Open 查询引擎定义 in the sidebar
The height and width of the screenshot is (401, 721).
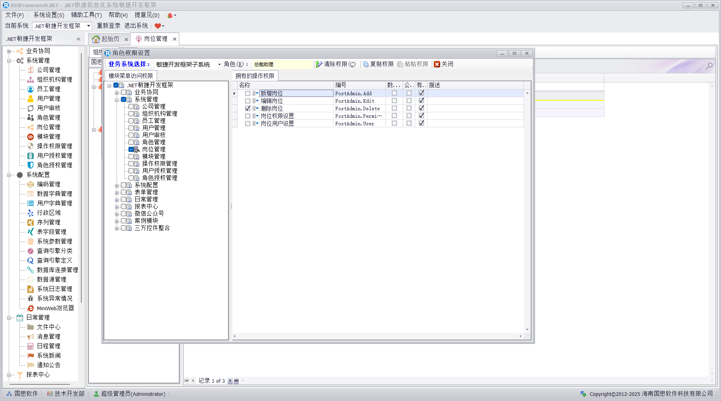(54, 260)
